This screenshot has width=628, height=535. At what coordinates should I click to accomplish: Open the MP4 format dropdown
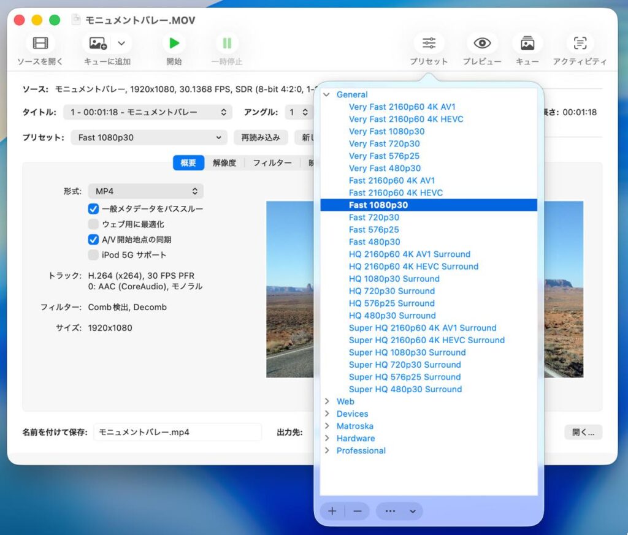pos(145,191)
